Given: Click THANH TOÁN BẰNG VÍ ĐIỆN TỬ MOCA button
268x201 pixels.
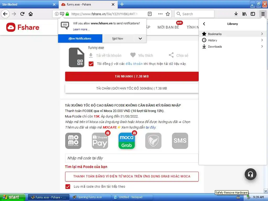Looking at the screenshot, I should pos(132,176).
